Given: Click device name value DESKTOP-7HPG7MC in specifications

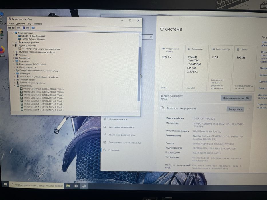Looking at the screenshot, I should [204, 119].
